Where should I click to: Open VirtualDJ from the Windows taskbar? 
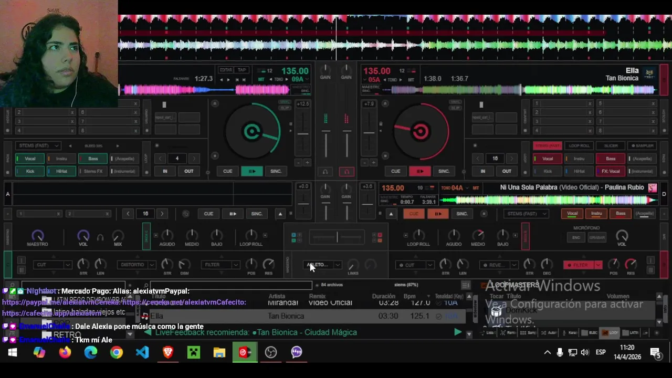click(x=245, y=352)
